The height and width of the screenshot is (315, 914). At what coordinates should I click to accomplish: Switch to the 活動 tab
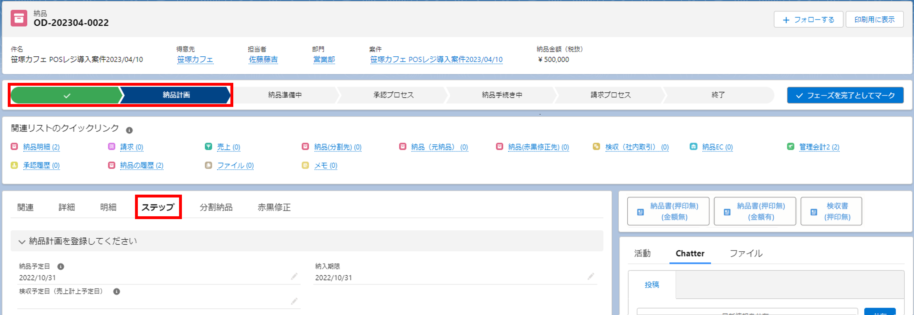click(x=642, y=253)
